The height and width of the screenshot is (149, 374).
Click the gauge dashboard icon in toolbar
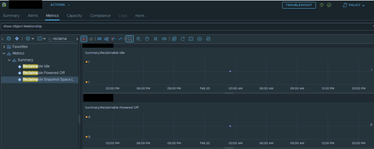coord(200,39)
